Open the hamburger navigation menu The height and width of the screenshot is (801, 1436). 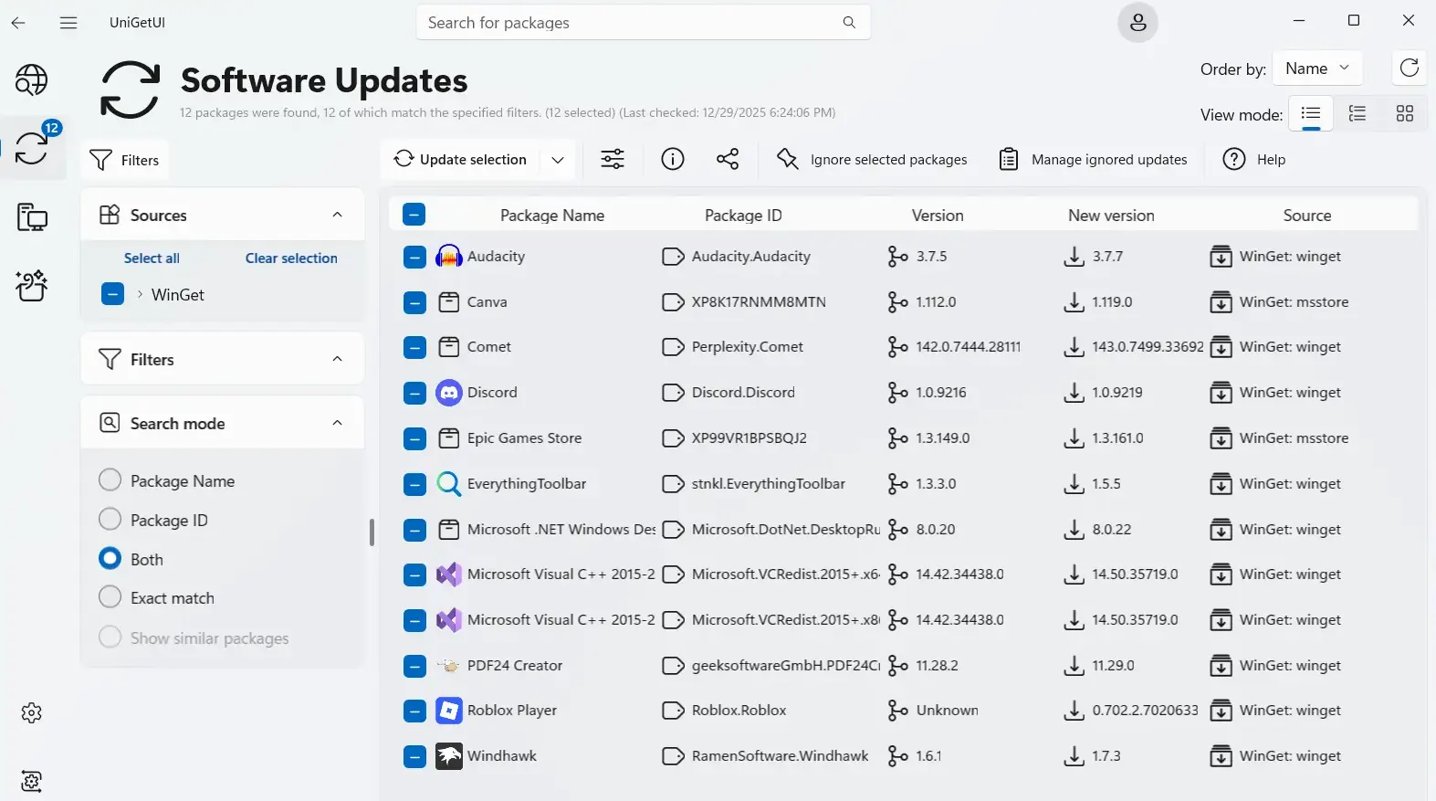[x=68, y=23]
